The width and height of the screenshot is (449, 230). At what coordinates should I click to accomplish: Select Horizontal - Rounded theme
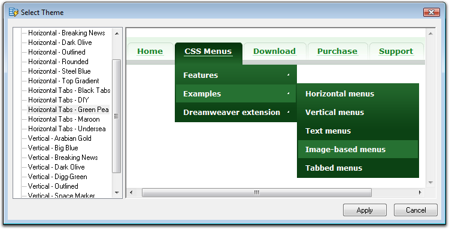click(x=58, y=62)
